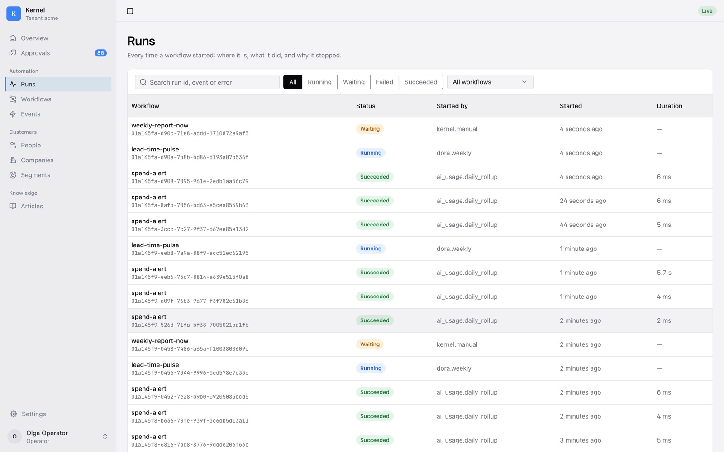The image size is (724, 452).
Task: Click the Segments target icon
Action: point(13,175)
